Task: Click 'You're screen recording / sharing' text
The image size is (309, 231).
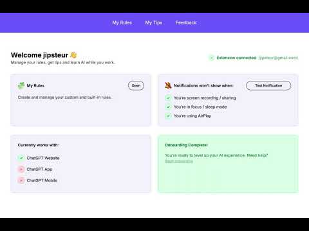Action: click(205, 98)
